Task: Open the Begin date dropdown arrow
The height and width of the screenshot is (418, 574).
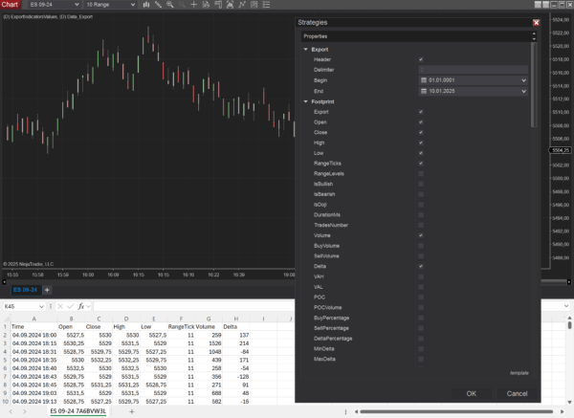Action: click(524, 80)
